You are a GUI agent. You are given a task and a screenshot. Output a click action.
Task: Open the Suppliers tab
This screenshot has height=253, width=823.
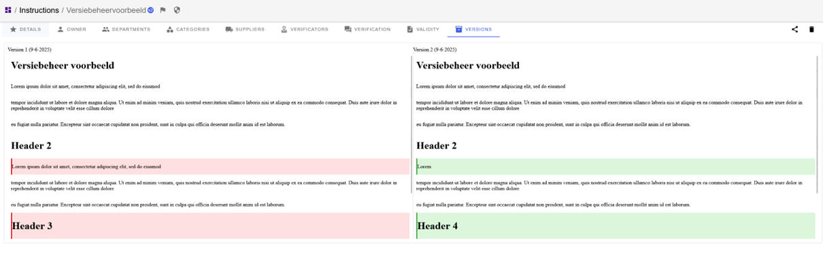[245, 29]
